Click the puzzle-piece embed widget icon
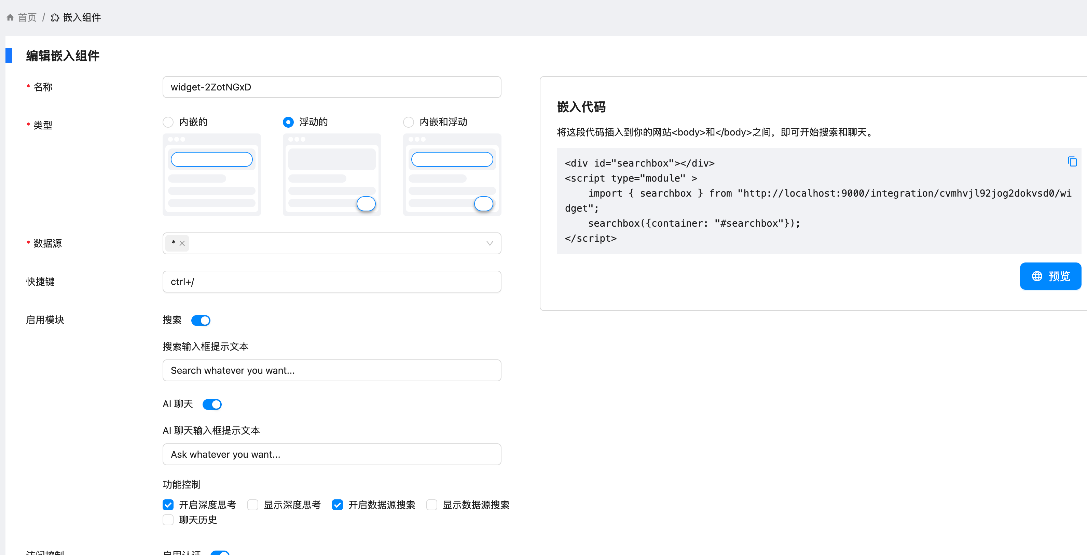This screenshot has height=555, width=1087. pyautogui.click(x=55, y=17)
